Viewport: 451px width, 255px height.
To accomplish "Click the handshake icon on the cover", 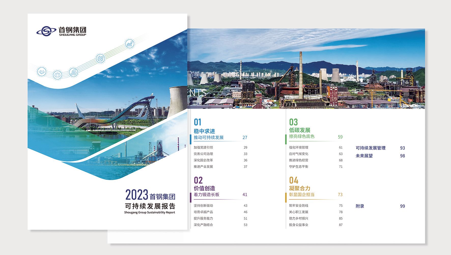I will [x=42, y=72].
